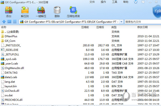
Task: Click the parent directory folder icon
Action: [x=2, y=32]
